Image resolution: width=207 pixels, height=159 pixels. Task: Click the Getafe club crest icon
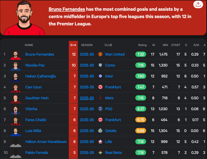[100, 131]
